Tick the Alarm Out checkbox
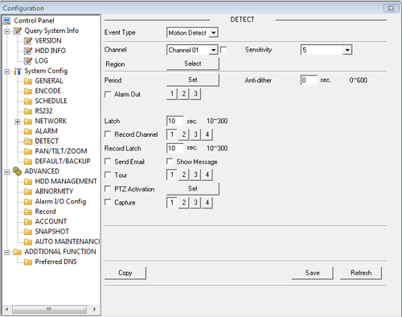Screen dimensions: 402x317 pyautogui.click(x=108, y=94)
